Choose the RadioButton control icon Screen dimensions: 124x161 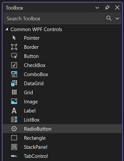[x=14, y=129]
